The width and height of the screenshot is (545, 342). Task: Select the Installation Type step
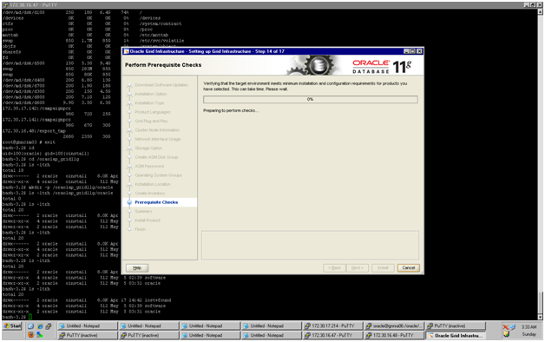(149, 103)
